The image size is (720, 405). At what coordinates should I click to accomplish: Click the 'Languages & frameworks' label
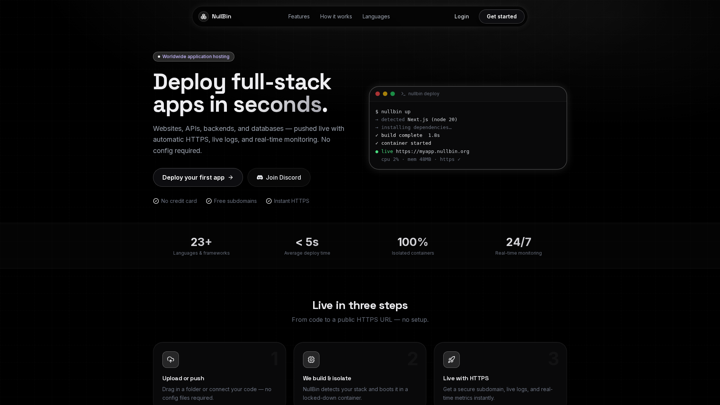(x=201, y=253)
